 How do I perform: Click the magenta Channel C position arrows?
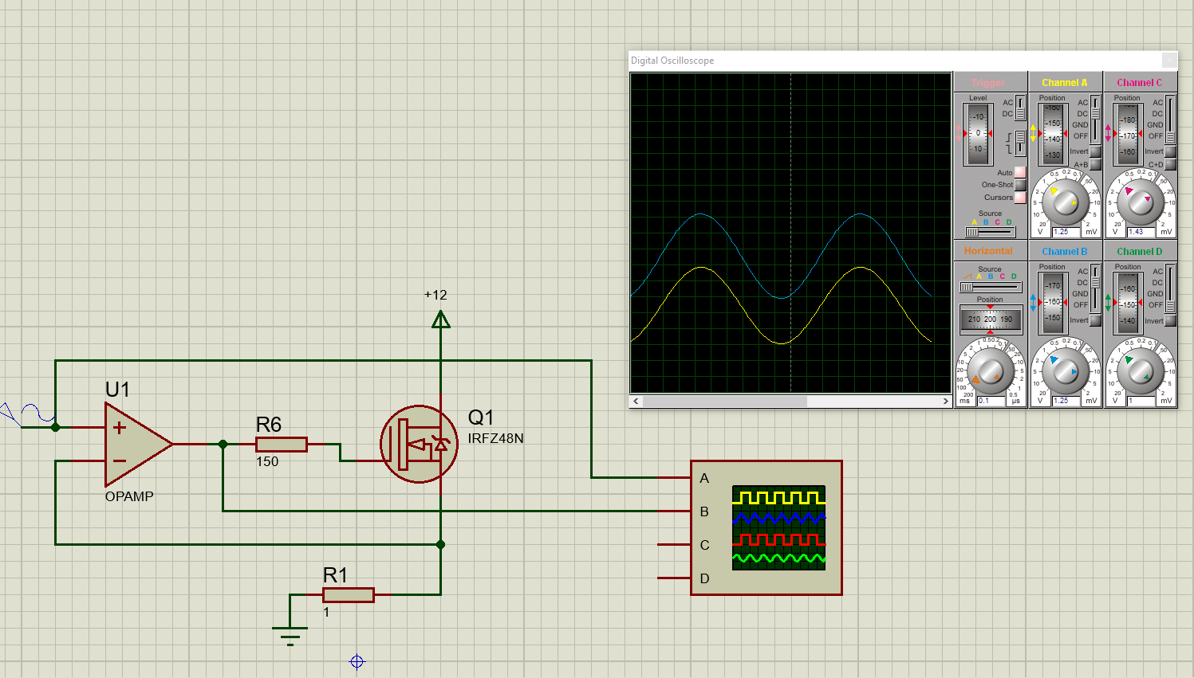coord(1109,133)
